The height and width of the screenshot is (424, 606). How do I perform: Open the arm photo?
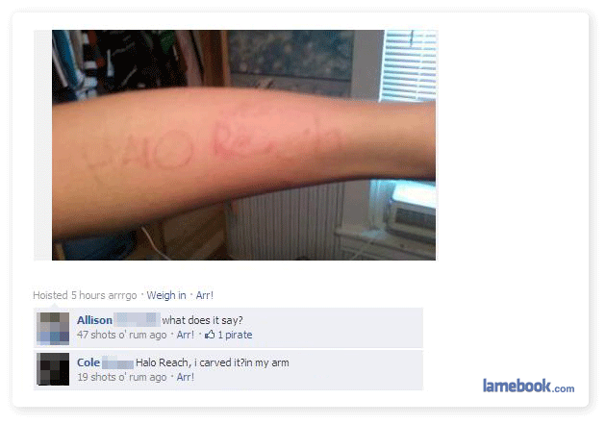[x=244, y=145]
